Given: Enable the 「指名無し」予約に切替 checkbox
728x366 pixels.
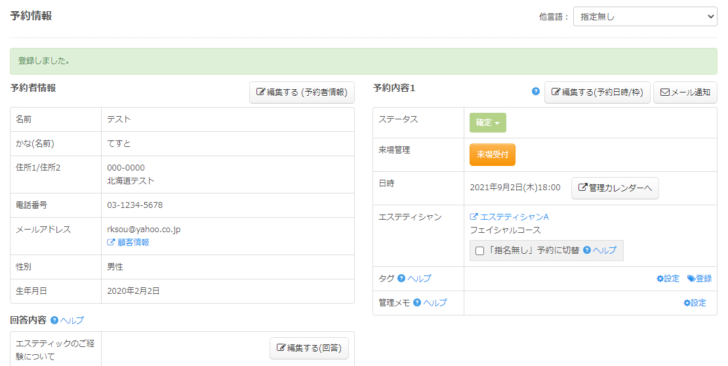Looking at the screenshot, I should click(x=480, y=251).
